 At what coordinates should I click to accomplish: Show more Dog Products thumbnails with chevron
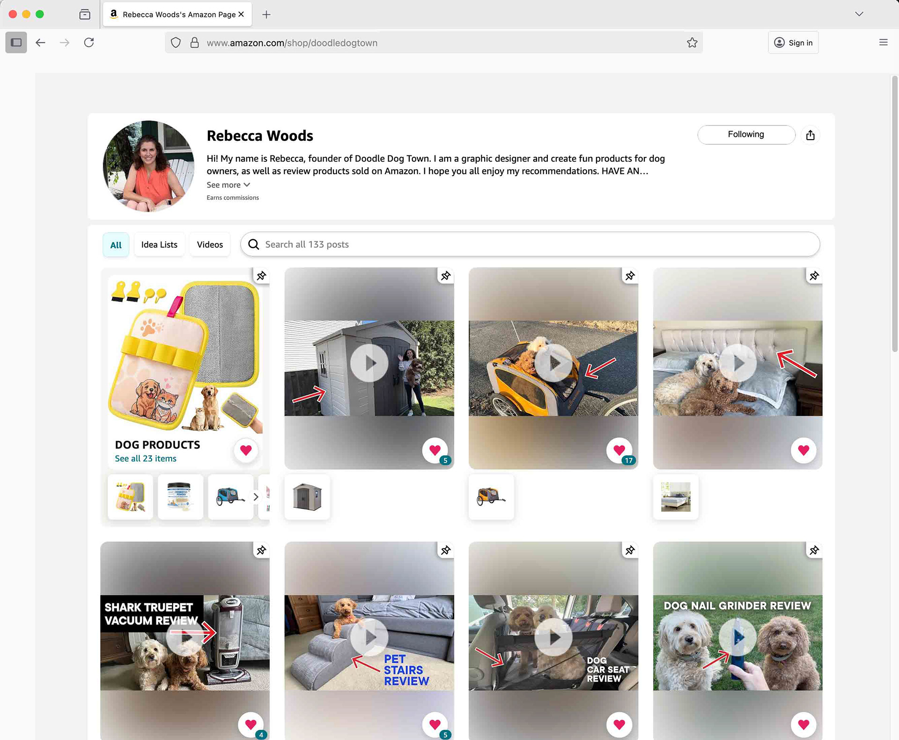(x=256, y=497)
